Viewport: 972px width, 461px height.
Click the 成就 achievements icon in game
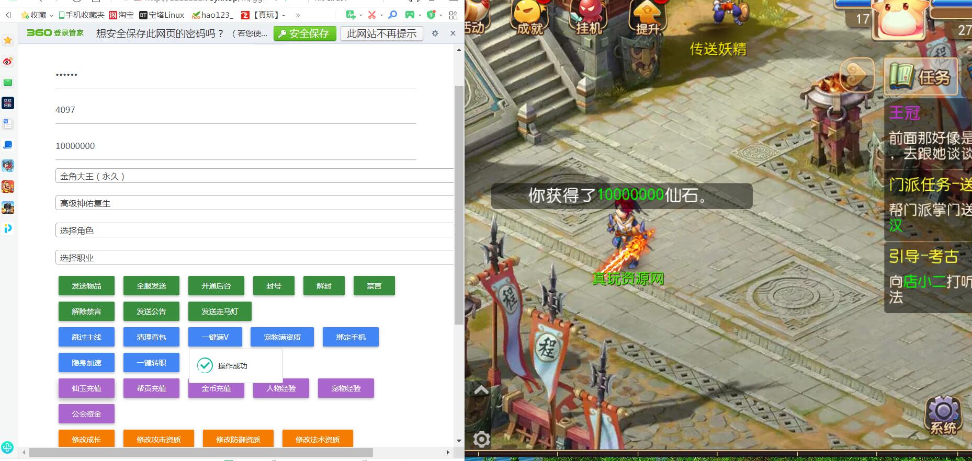pyautogui.click(x=529, y=18)
